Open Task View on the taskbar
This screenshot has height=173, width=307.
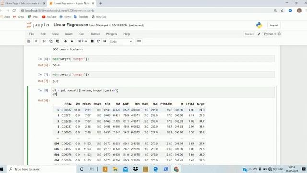(x=91, y=169)
